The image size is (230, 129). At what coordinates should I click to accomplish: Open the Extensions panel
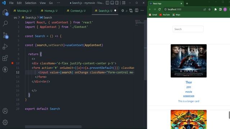coord(5,58)
